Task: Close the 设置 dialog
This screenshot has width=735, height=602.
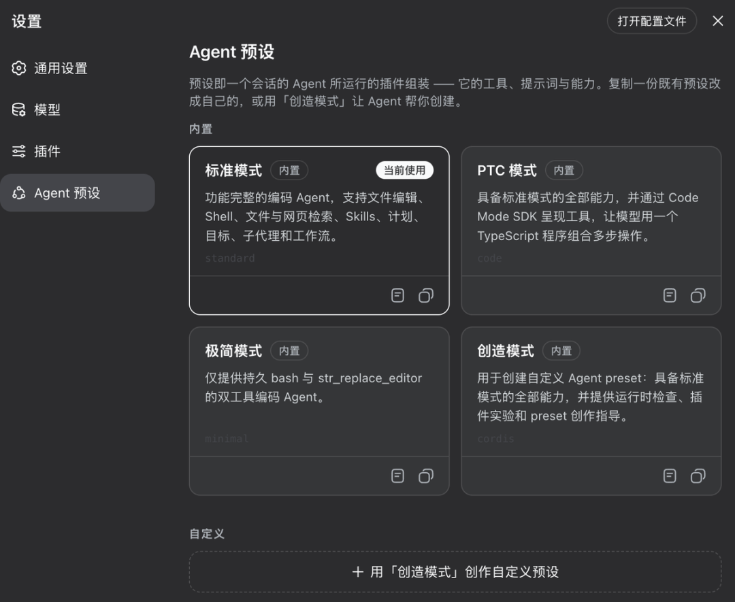Action: pos(718,21)
